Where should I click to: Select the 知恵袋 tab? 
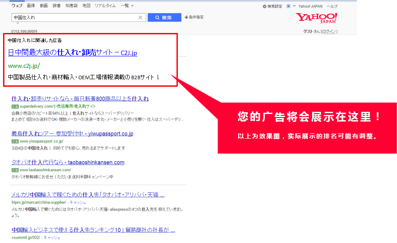71,6
